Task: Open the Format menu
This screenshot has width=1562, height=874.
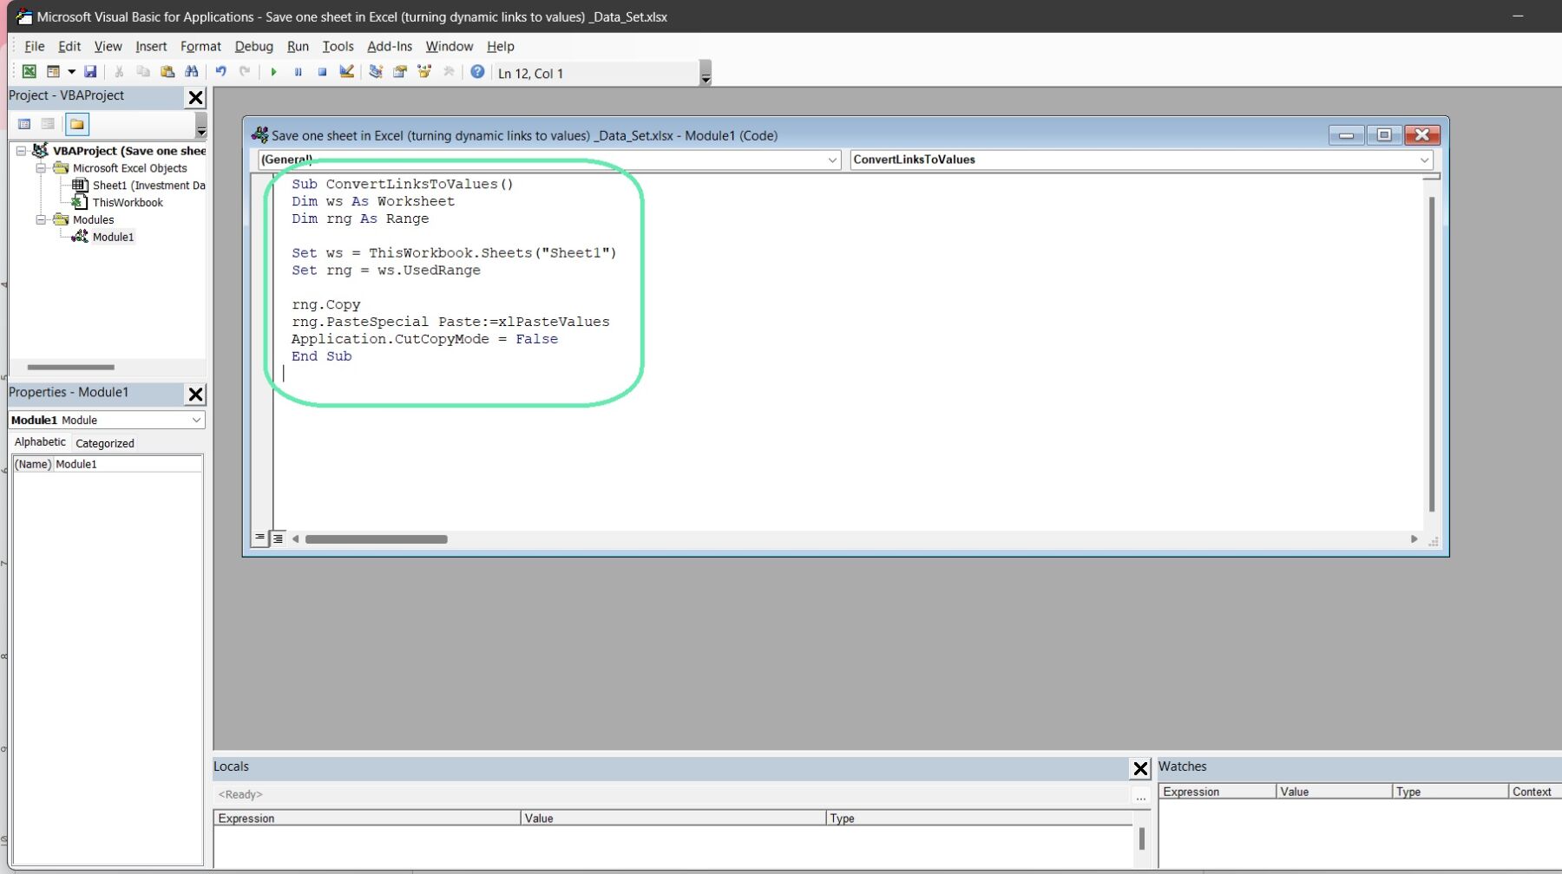Action: (200, 46)
